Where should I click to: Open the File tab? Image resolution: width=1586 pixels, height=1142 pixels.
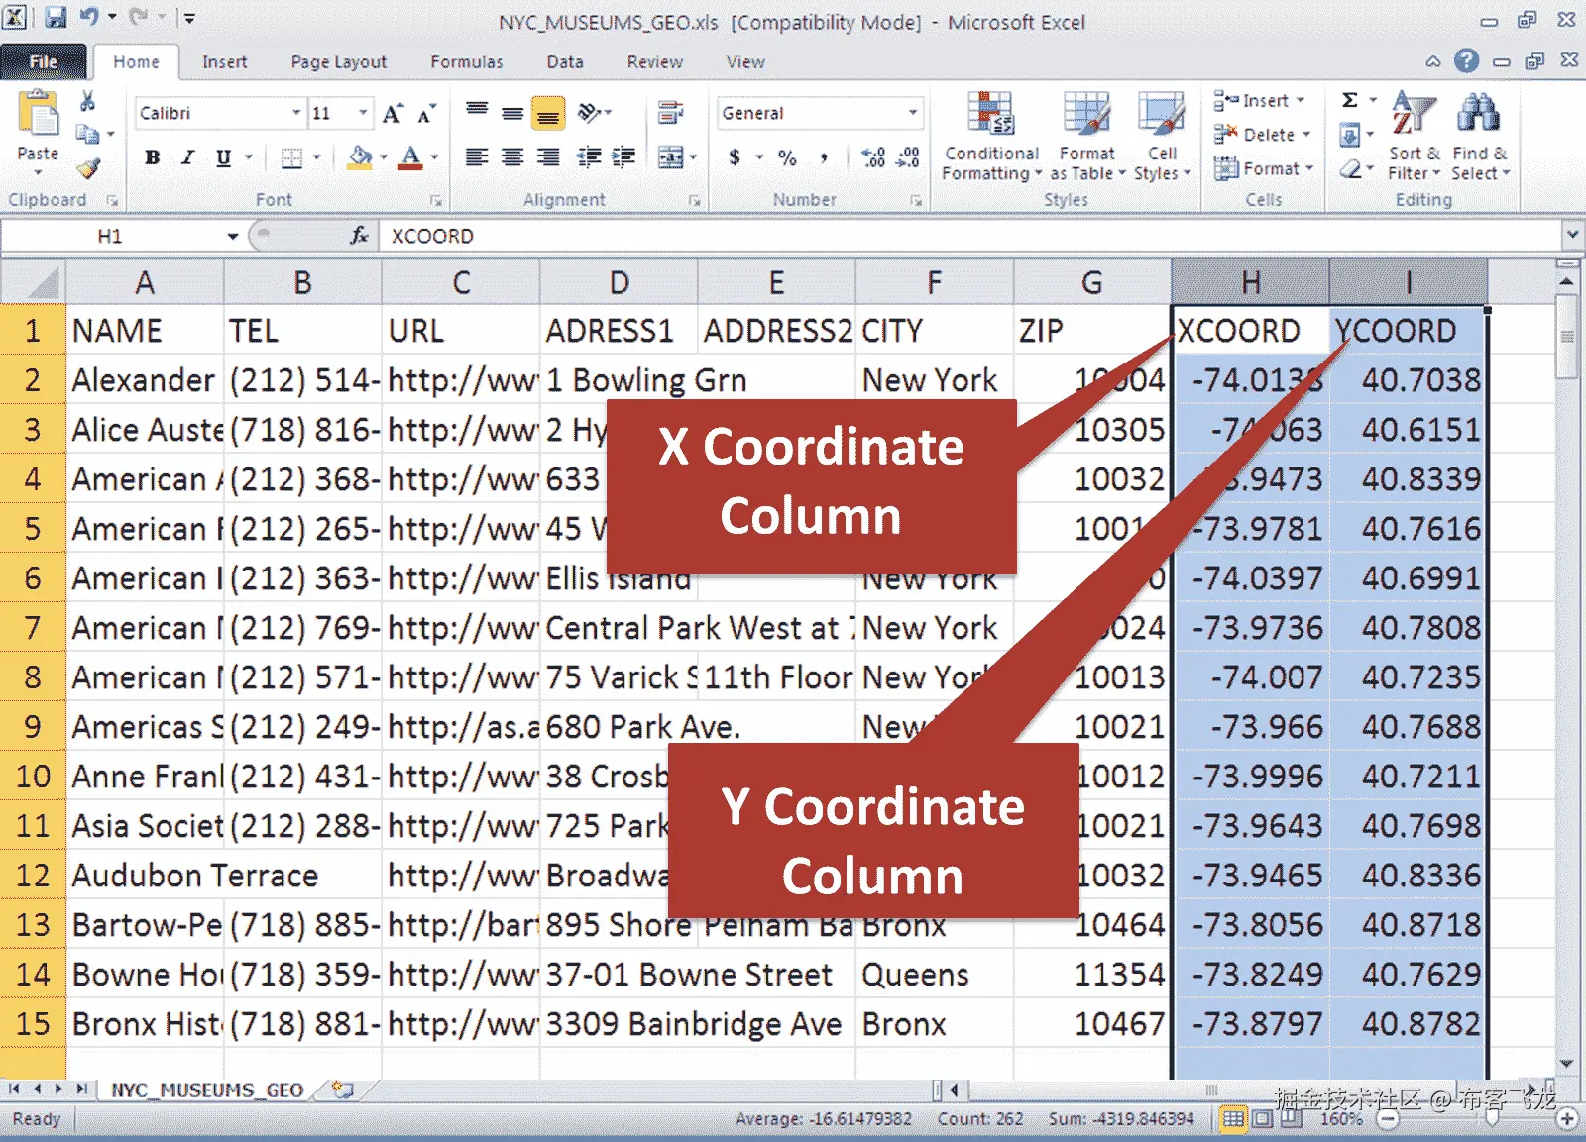coord(43,61)
